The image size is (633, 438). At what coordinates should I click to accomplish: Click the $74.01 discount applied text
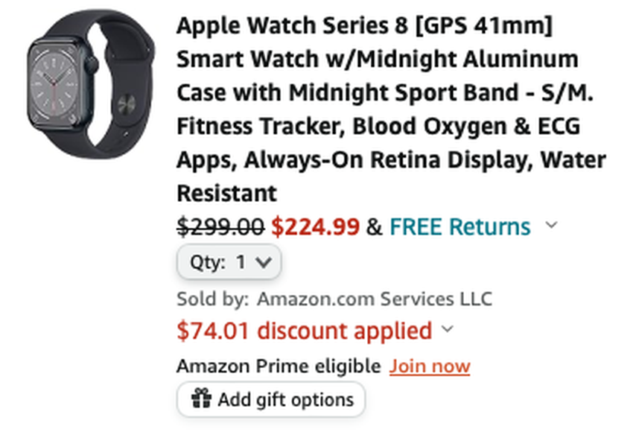click(x=304, y=330)
